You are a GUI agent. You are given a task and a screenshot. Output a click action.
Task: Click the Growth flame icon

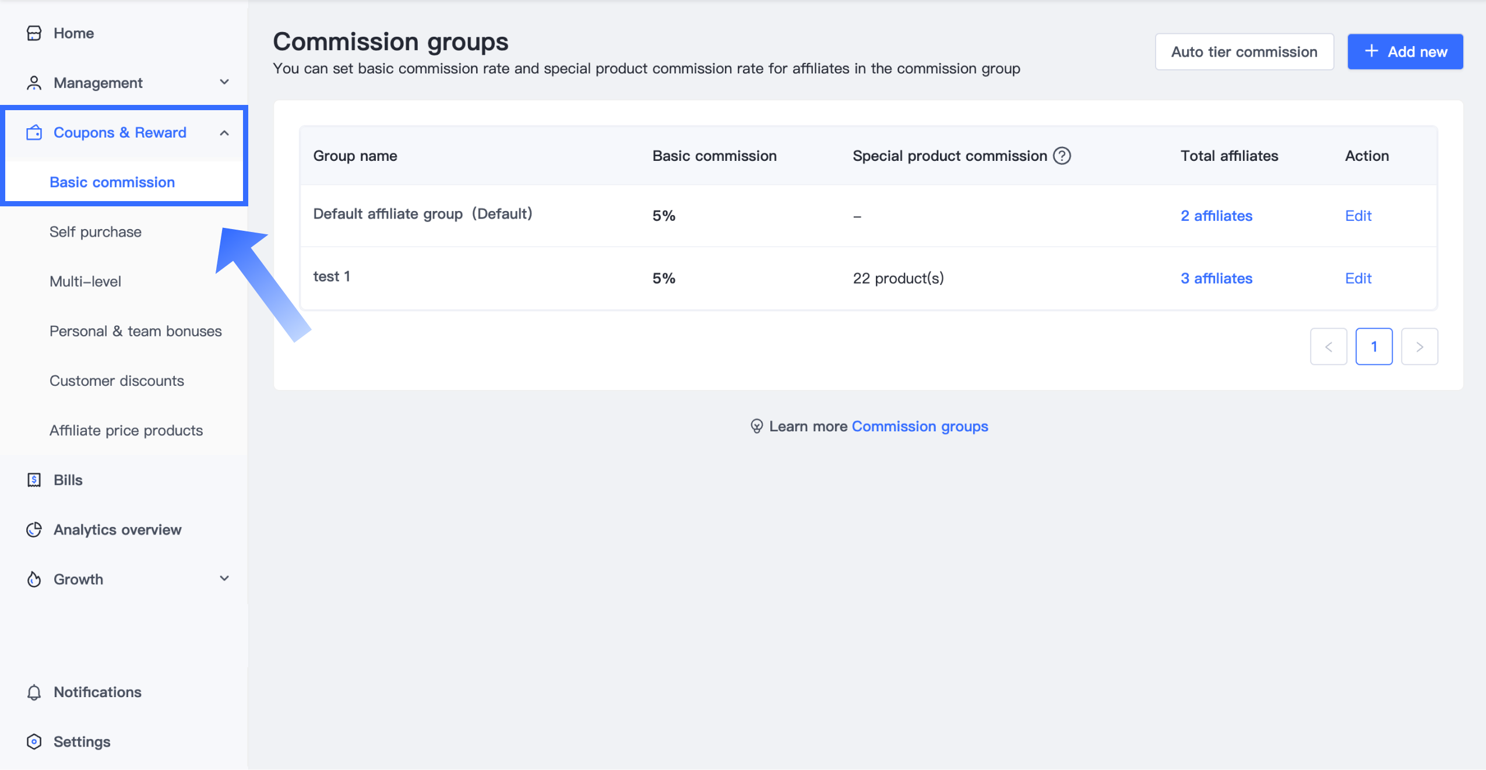[x=34, y=579]
